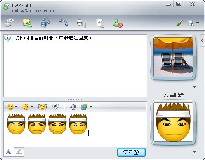Viewport: 205px width, 160px height.
Task: Expand wink list dropdown arrow
Action: [x=31, y=107]
